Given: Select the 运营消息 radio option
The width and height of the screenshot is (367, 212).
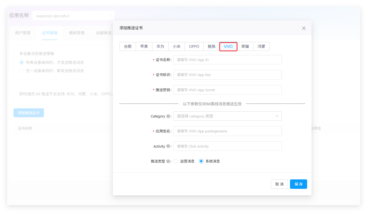Looking at the screenshot, I should click(176, 161).
